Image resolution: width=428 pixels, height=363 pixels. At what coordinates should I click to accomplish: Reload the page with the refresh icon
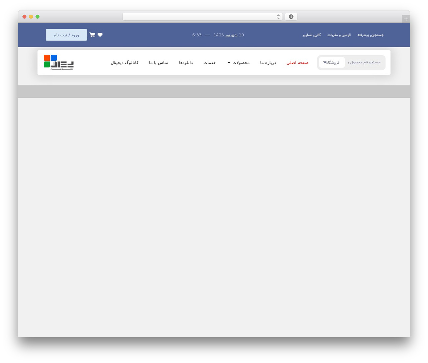pyautogui.click(x=279, y=17)
